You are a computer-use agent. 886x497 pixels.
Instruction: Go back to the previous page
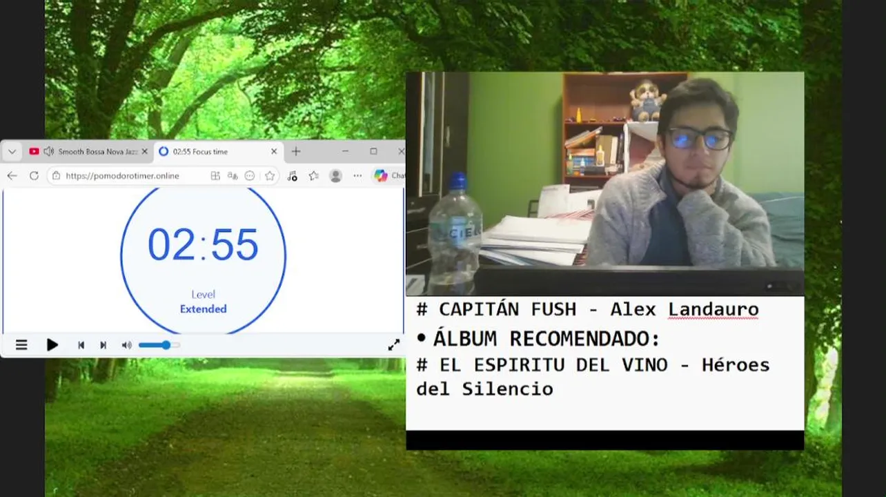point(12,176)
